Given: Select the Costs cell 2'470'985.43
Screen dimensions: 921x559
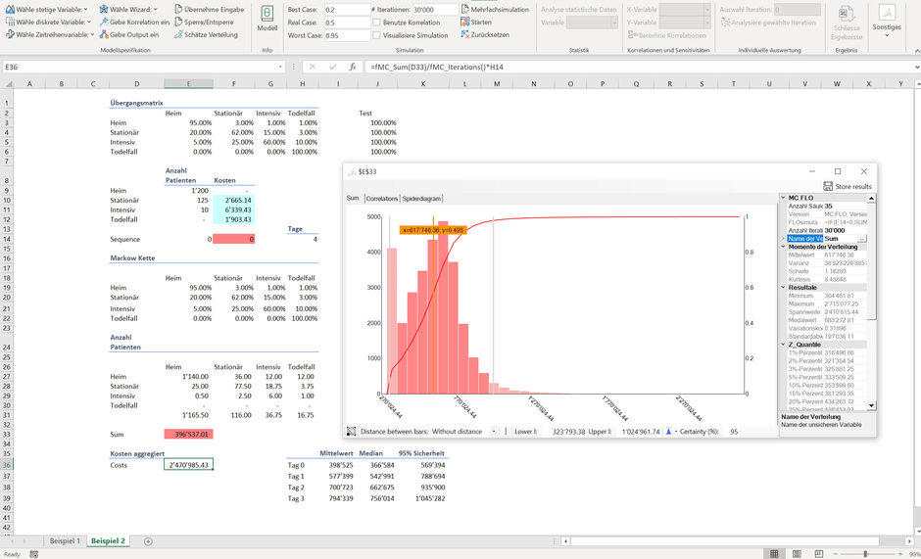Looking at the screenshot, I should [x=188, y=465].
